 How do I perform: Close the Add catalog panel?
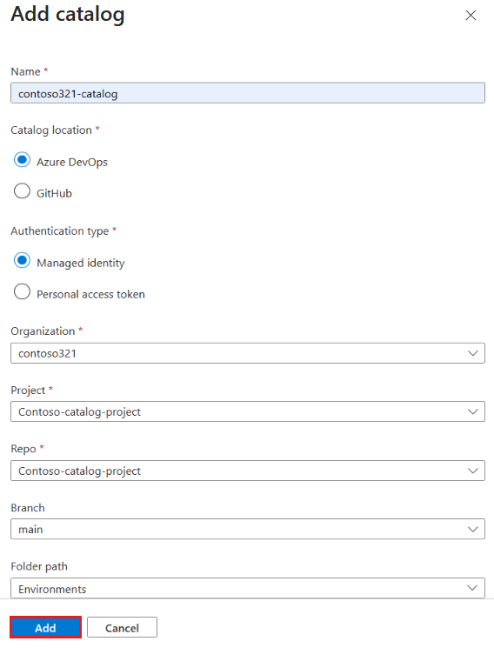(471, 16)
